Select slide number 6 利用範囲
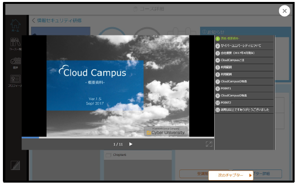The image size is (298, 186). (244, 74)
